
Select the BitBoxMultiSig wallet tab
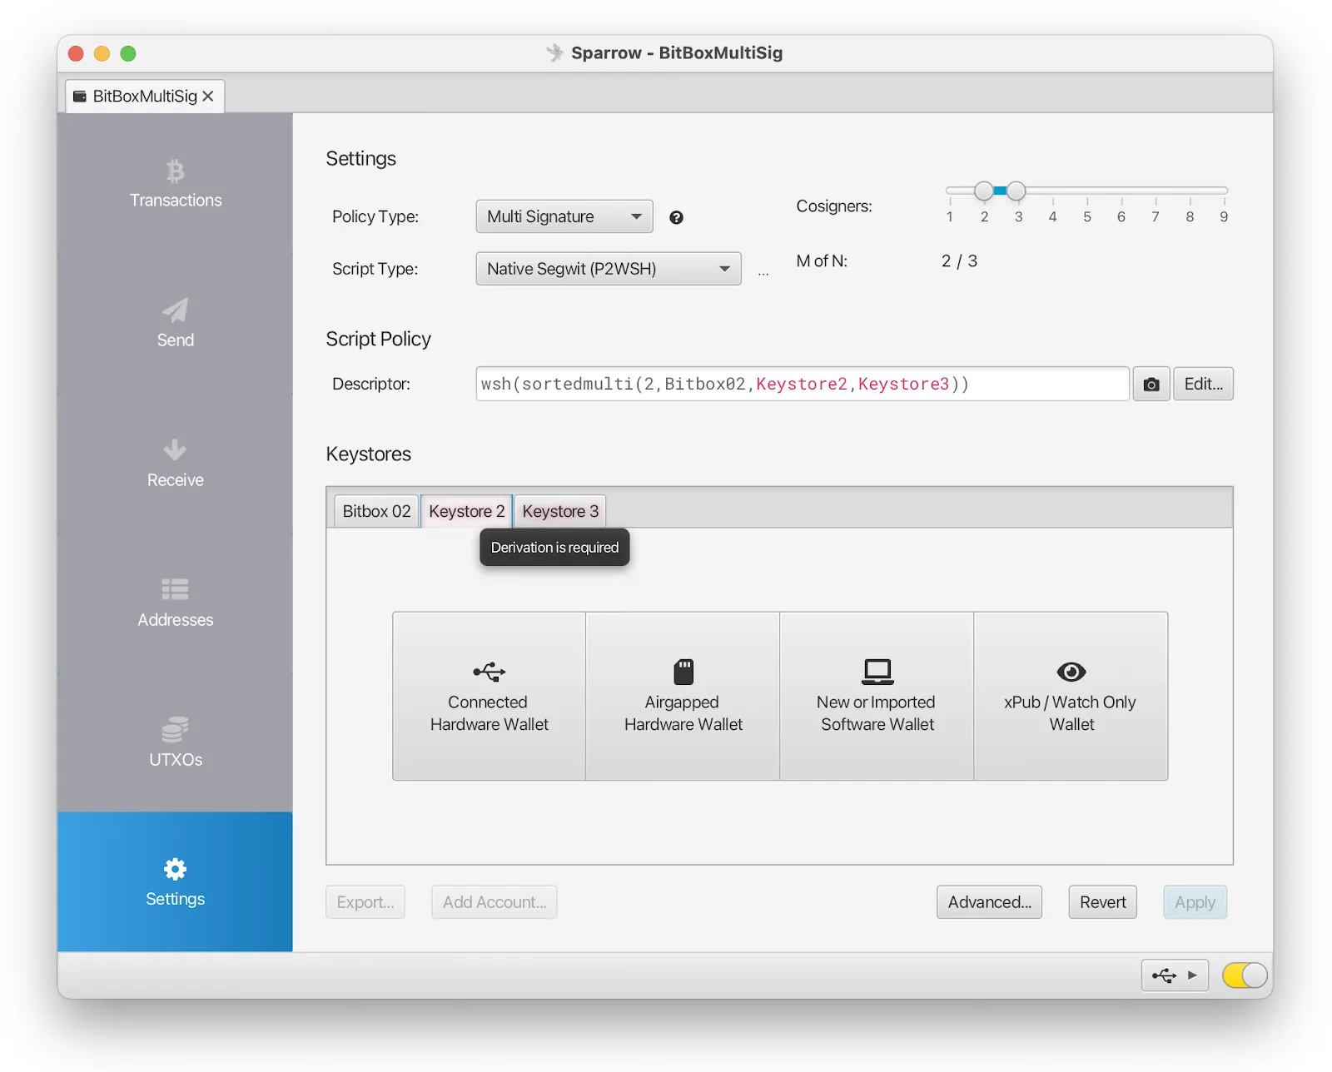click(x=145, y=96)
